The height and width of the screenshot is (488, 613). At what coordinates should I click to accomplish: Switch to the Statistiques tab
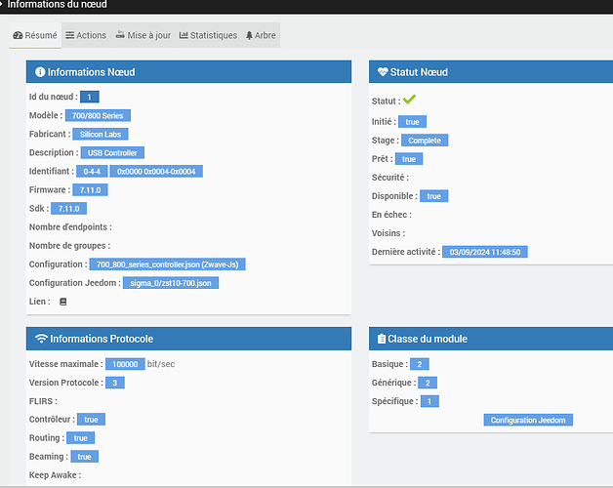click(x=208, y=35)
